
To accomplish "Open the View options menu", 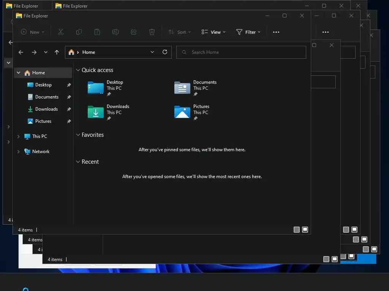I will click(x=213, y=32).
